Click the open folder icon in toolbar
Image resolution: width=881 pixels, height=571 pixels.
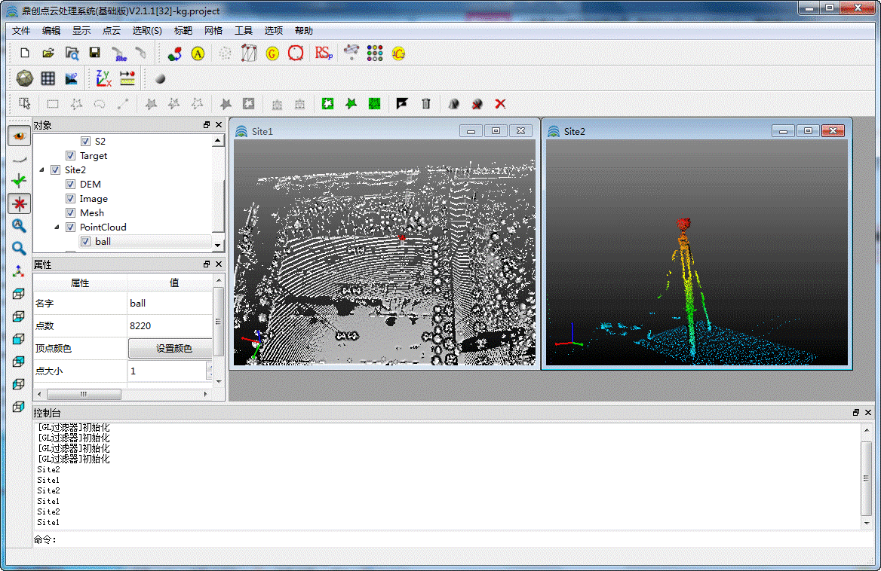click(48, 53)
